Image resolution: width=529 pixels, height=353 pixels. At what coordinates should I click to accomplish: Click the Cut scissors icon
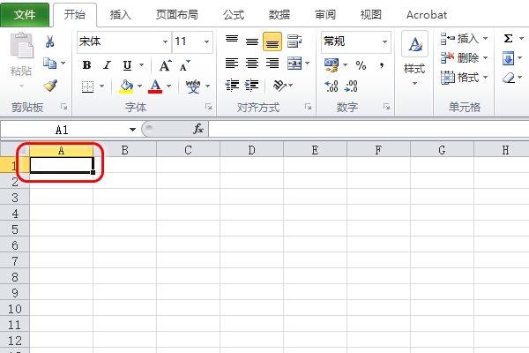pyautogui.click(x=49, y=41)
